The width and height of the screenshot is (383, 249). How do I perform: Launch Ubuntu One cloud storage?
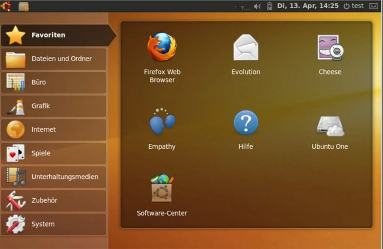click(330, 126)
